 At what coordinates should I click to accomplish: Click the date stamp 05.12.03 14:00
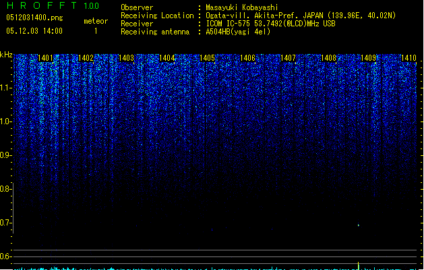tap(34, 31)
